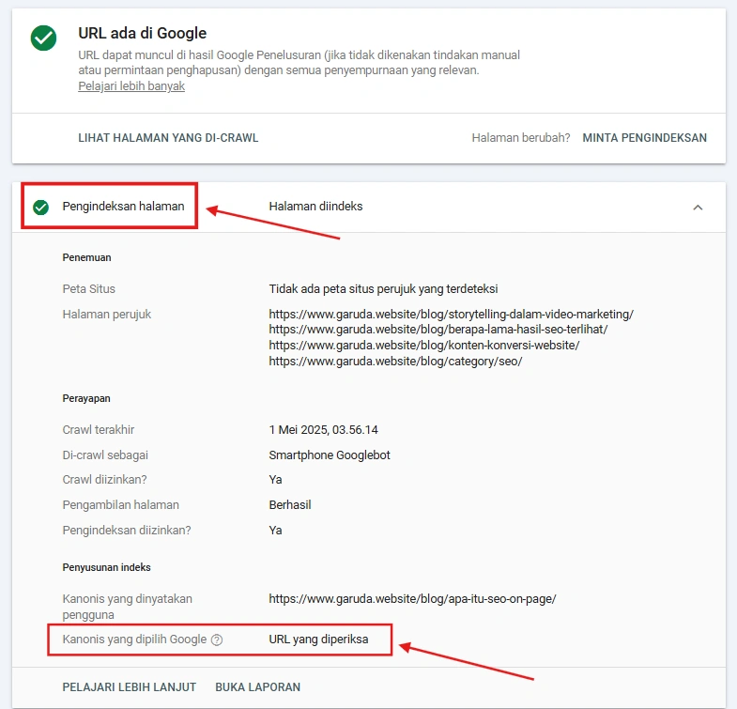
Task: Click the green check icon next to Pengindeksan halaman
Action: 41,207
